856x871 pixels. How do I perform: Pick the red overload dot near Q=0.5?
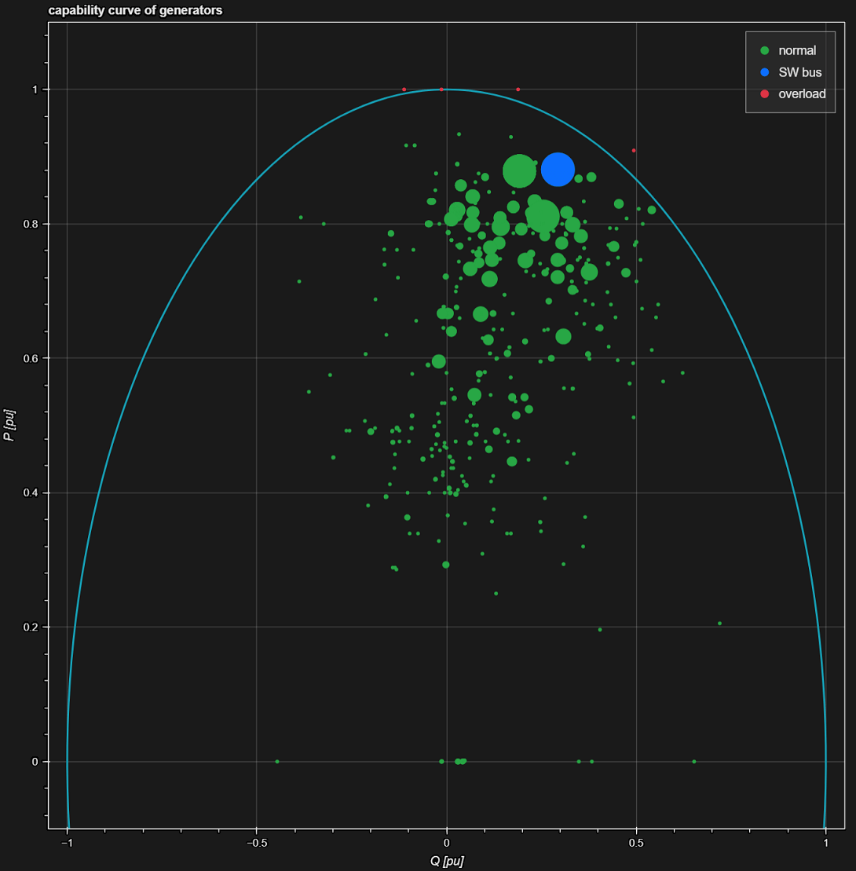634,151
